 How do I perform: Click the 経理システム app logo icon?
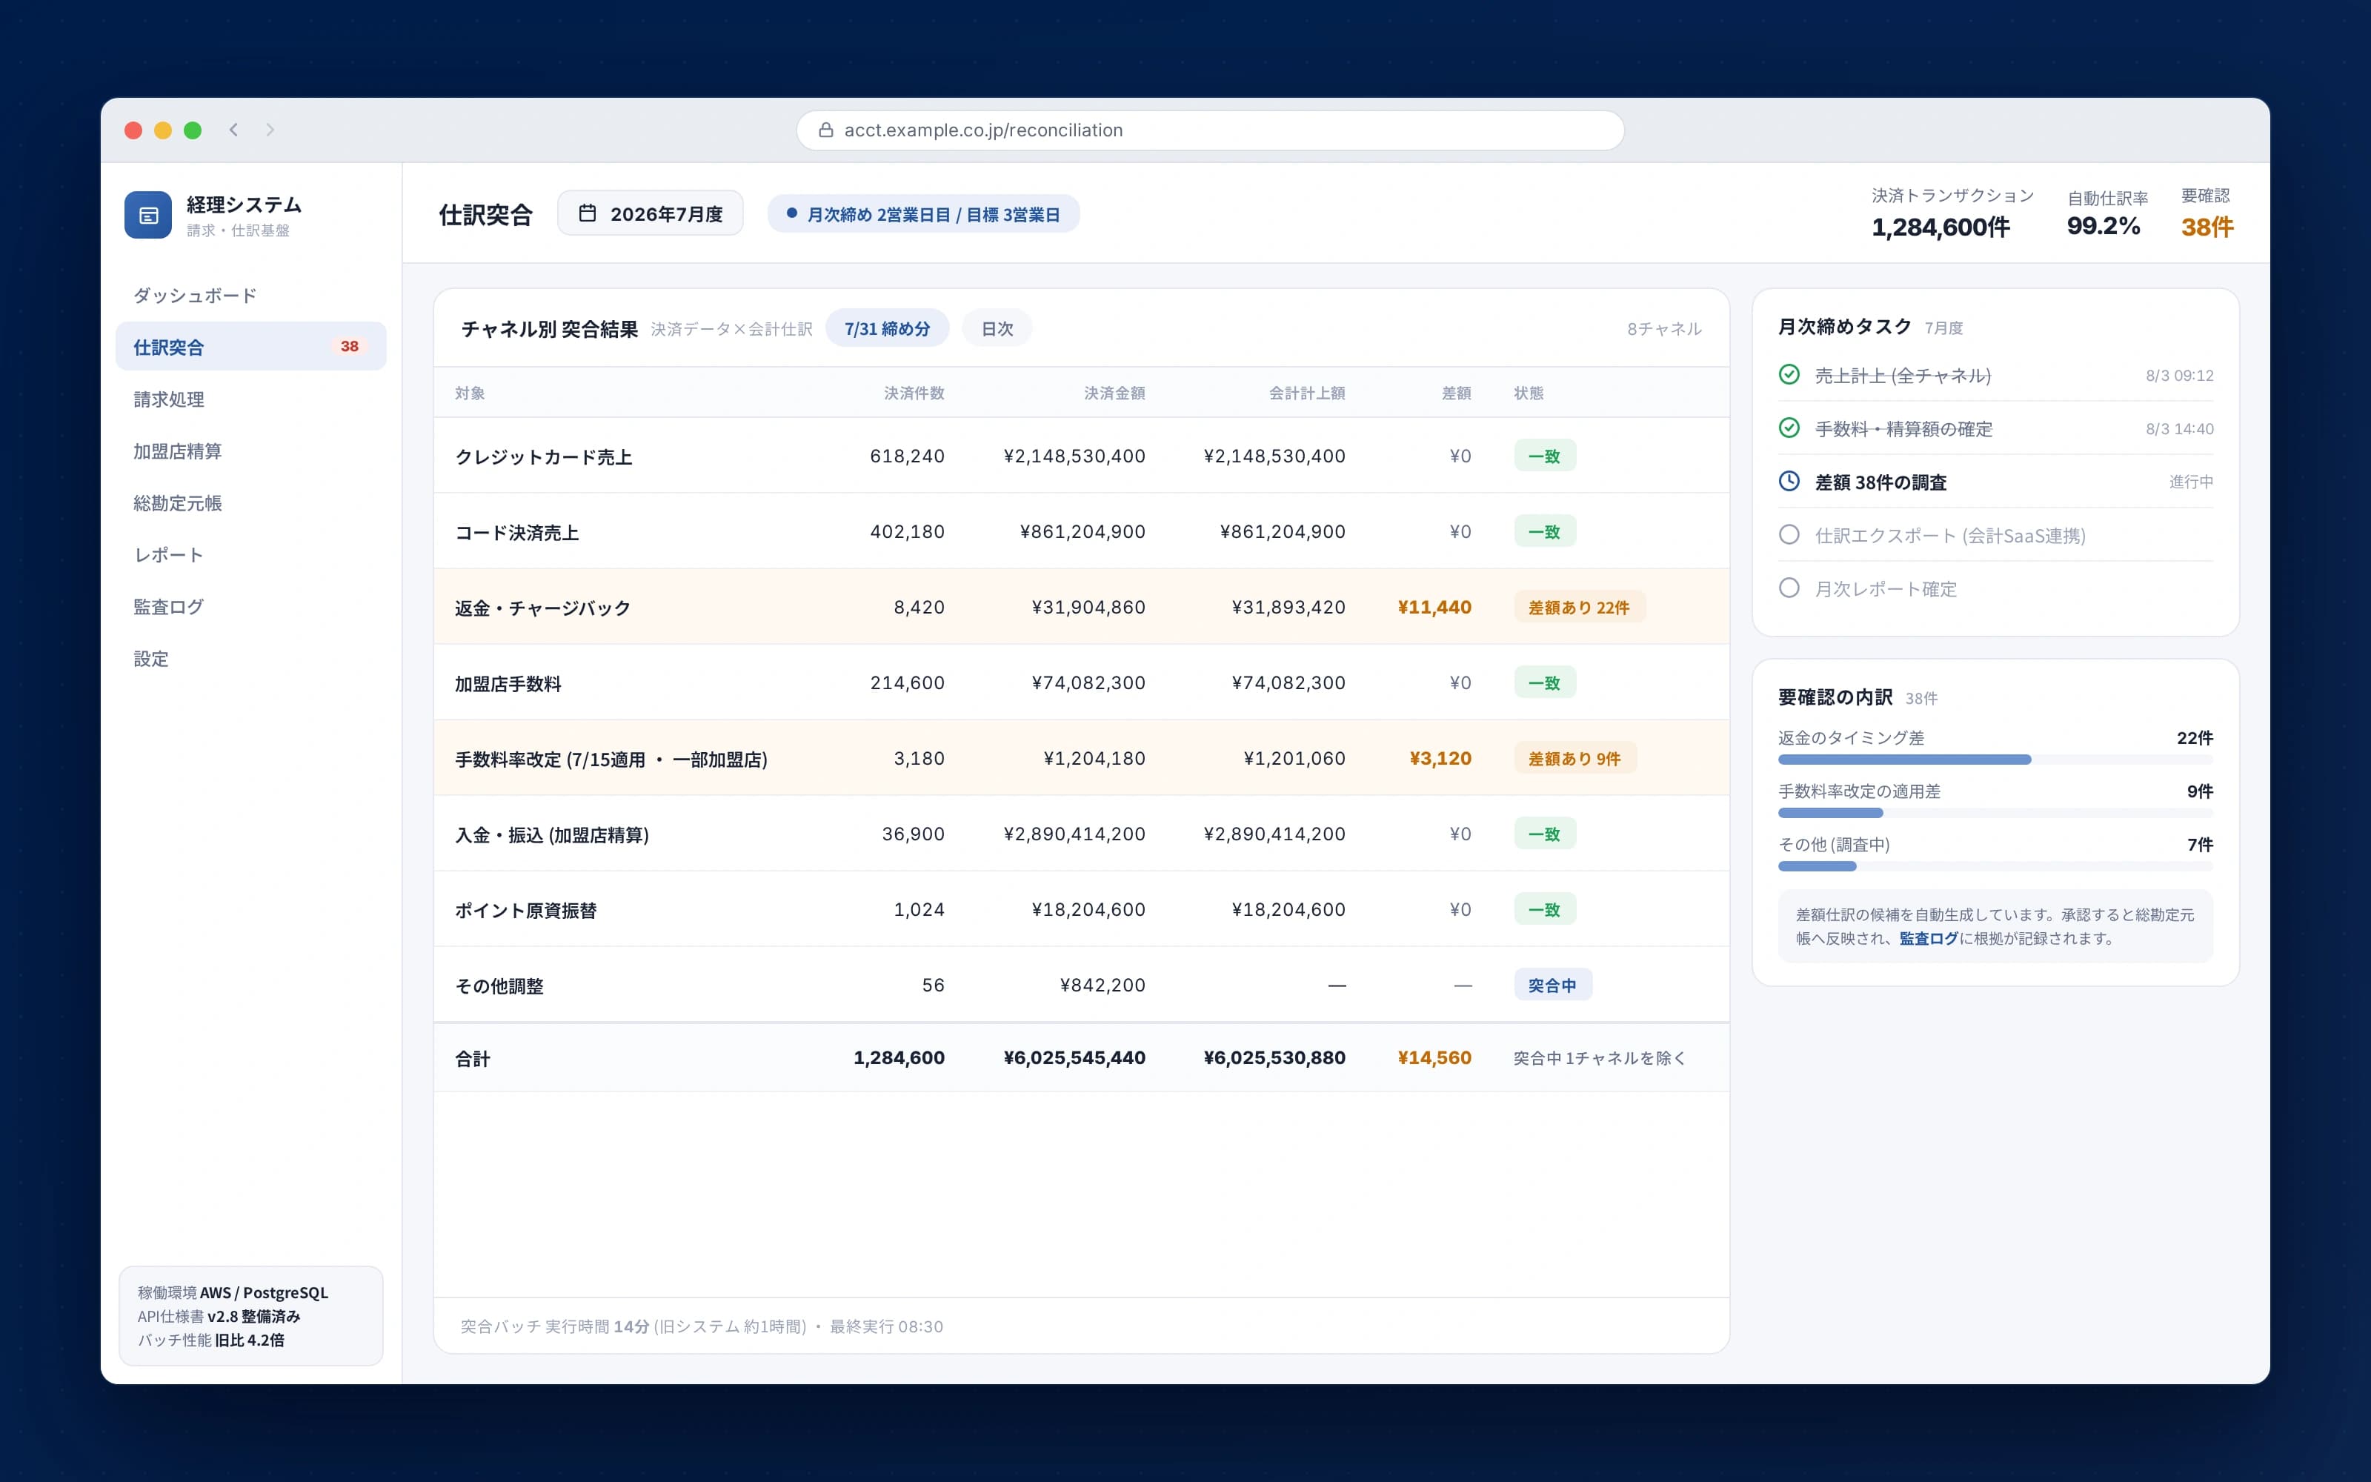click(148, 215)
